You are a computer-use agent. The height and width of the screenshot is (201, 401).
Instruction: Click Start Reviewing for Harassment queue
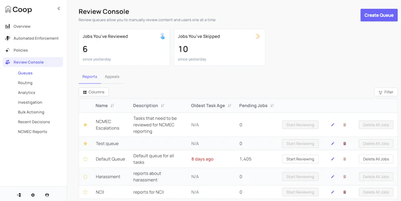click(x=300, y=176)
